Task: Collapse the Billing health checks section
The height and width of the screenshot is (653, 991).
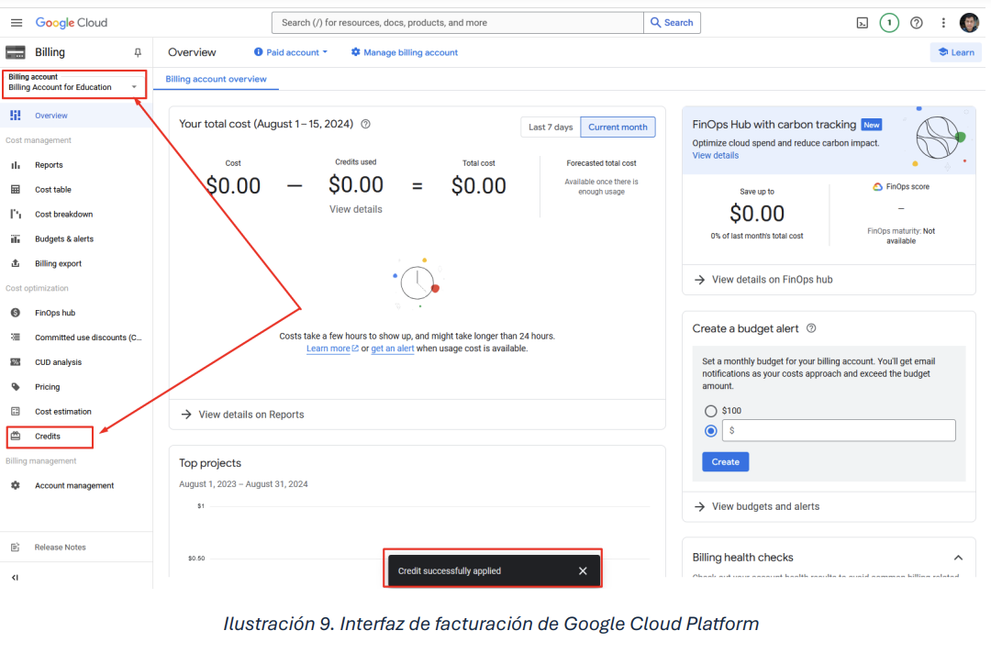Action: [958, 559]
